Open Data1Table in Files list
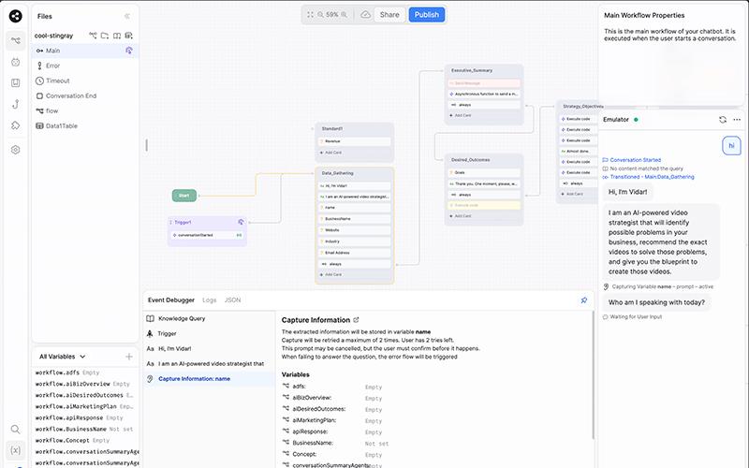 [85, 125]
